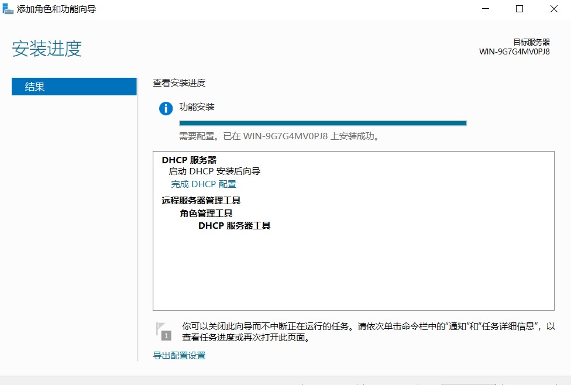Viewport: 571px width, 385px height.
Task: Click the 导出配置设置 link
Action: [x=179, y=356]
